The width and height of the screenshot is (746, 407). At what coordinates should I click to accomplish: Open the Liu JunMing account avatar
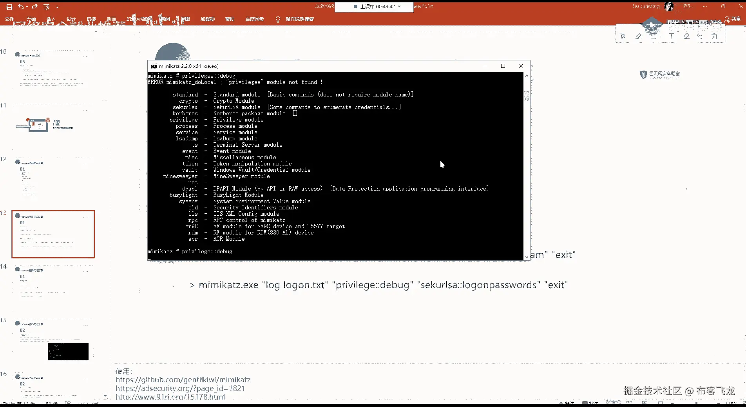(669, 6)
